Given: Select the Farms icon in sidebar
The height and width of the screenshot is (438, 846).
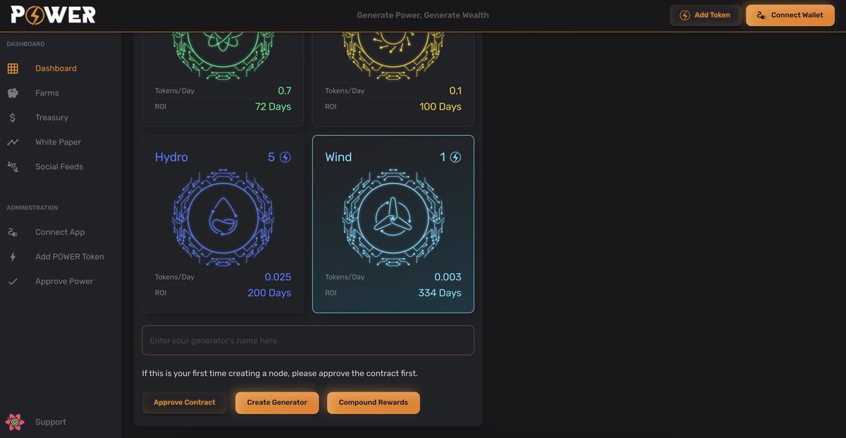Looking at the screenshot, I should coord(13,92).
